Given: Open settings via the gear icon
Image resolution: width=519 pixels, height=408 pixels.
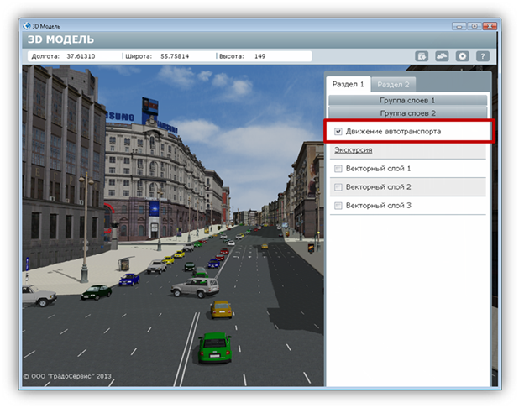Looking at the screenshot, I should click(x=462, y=56).
